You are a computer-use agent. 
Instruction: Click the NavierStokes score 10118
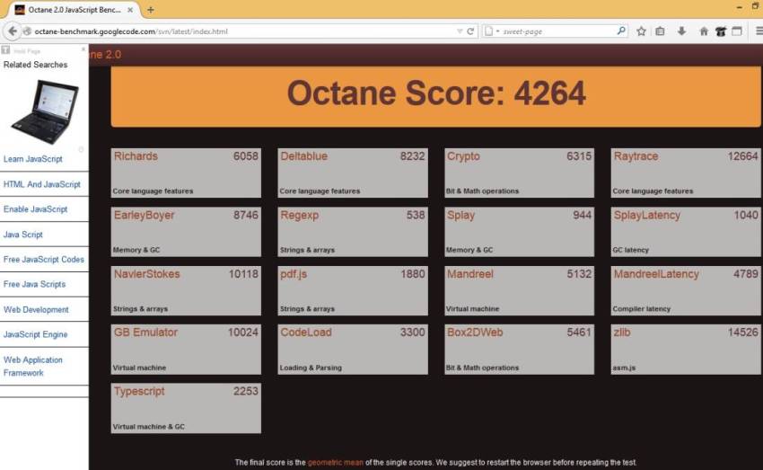pos(243,274)
